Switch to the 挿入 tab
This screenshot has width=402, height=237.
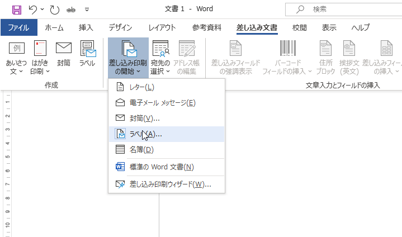[86, 27]
